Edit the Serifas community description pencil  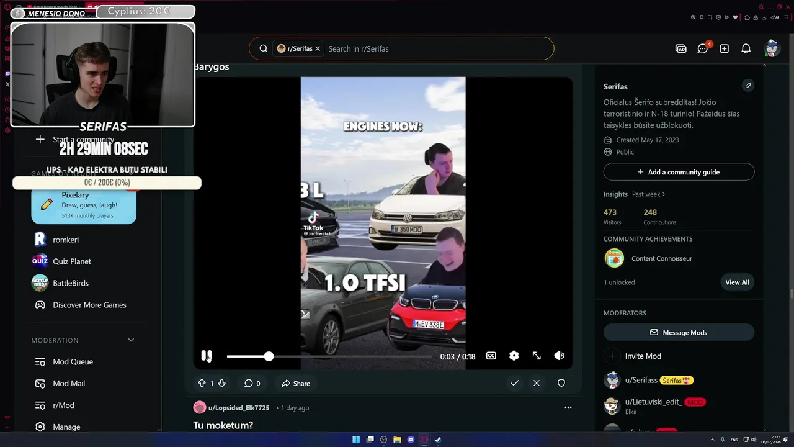tap(748, 86)
